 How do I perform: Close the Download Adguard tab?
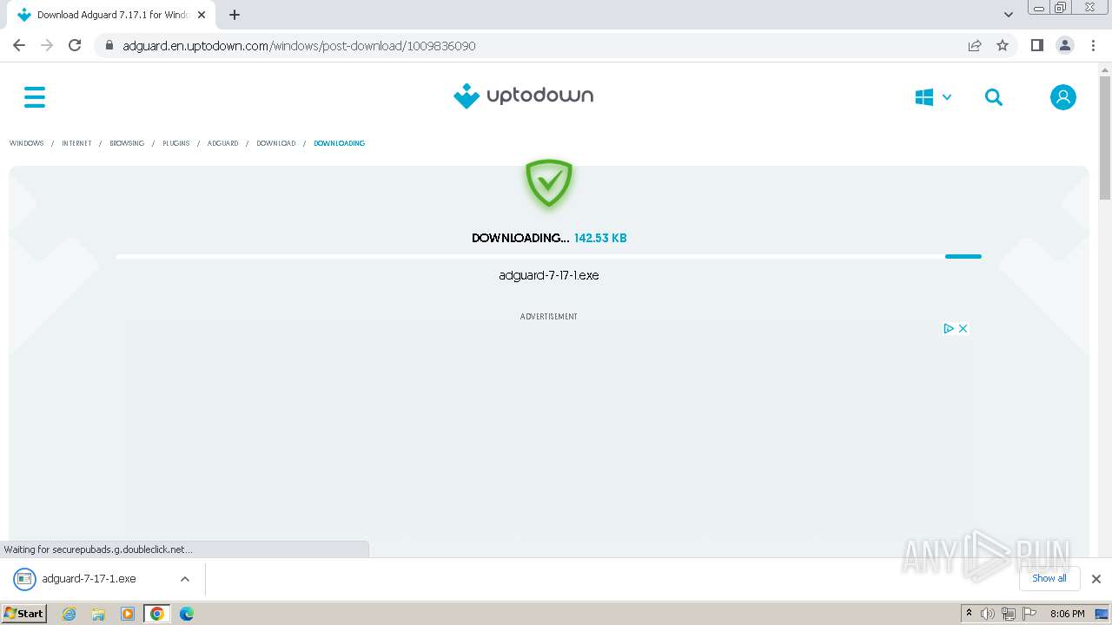pos(202,15)
